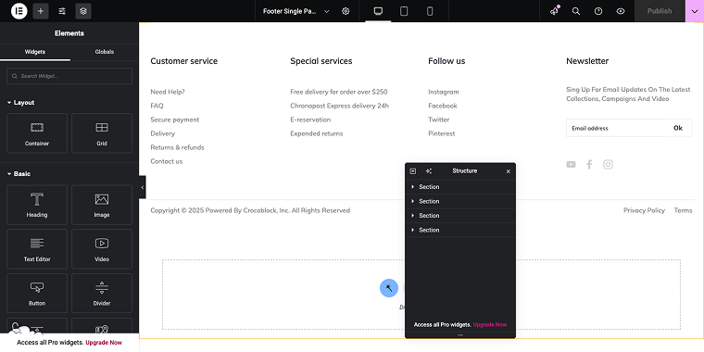Click the plus add element button
Image resolution: width=704 pixels, height=352 pixels.
[41, 11]
